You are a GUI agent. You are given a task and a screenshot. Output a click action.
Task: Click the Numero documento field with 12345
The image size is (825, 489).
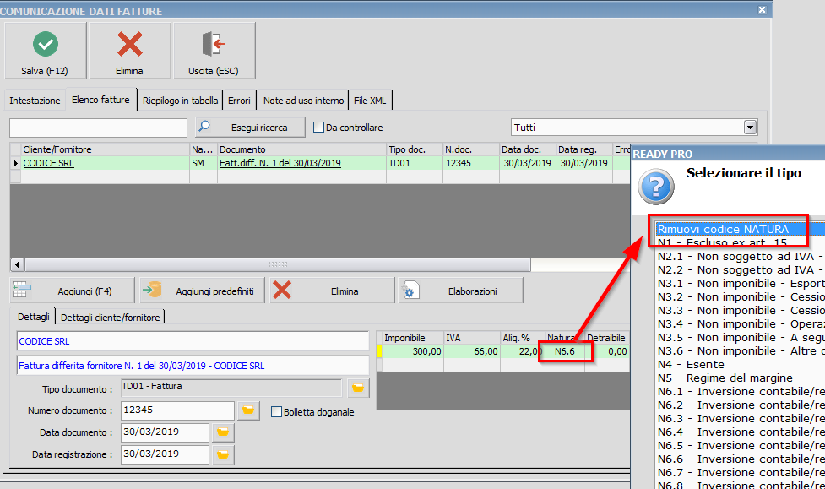[177, 410]
